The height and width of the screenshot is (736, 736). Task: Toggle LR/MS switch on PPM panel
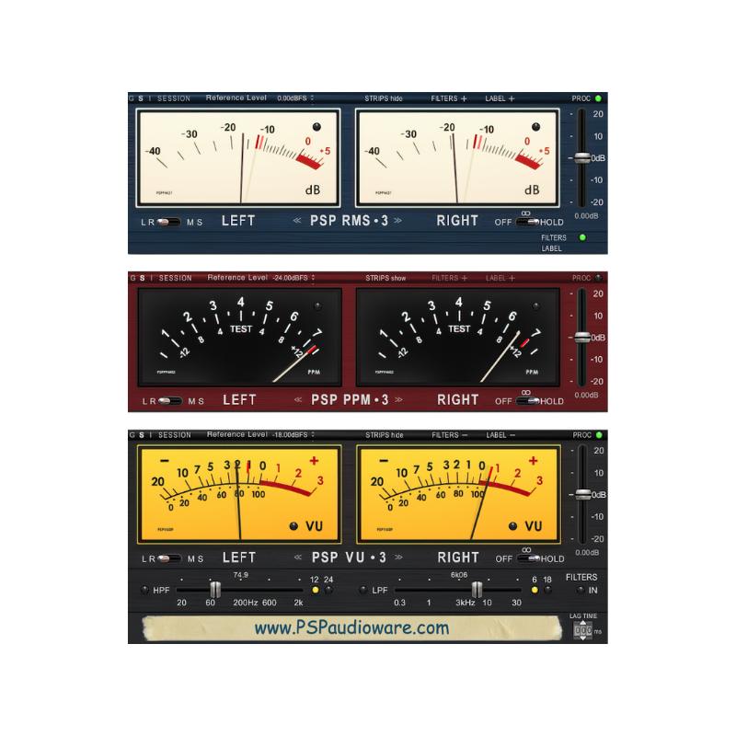[x=170, y=401]
